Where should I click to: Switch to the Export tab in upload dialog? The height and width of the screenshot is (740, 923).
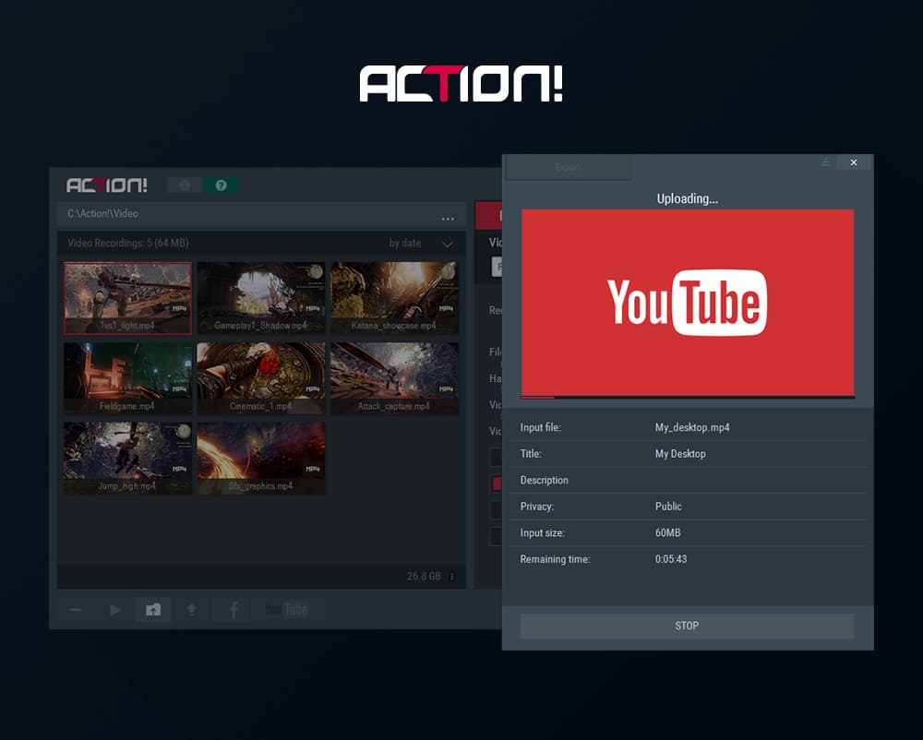click(x=568, y=167)
